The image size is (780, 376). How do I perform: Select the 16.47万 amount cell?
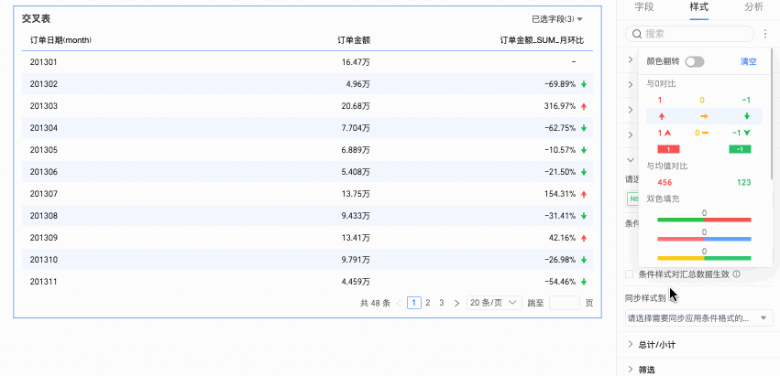[356, 62]
